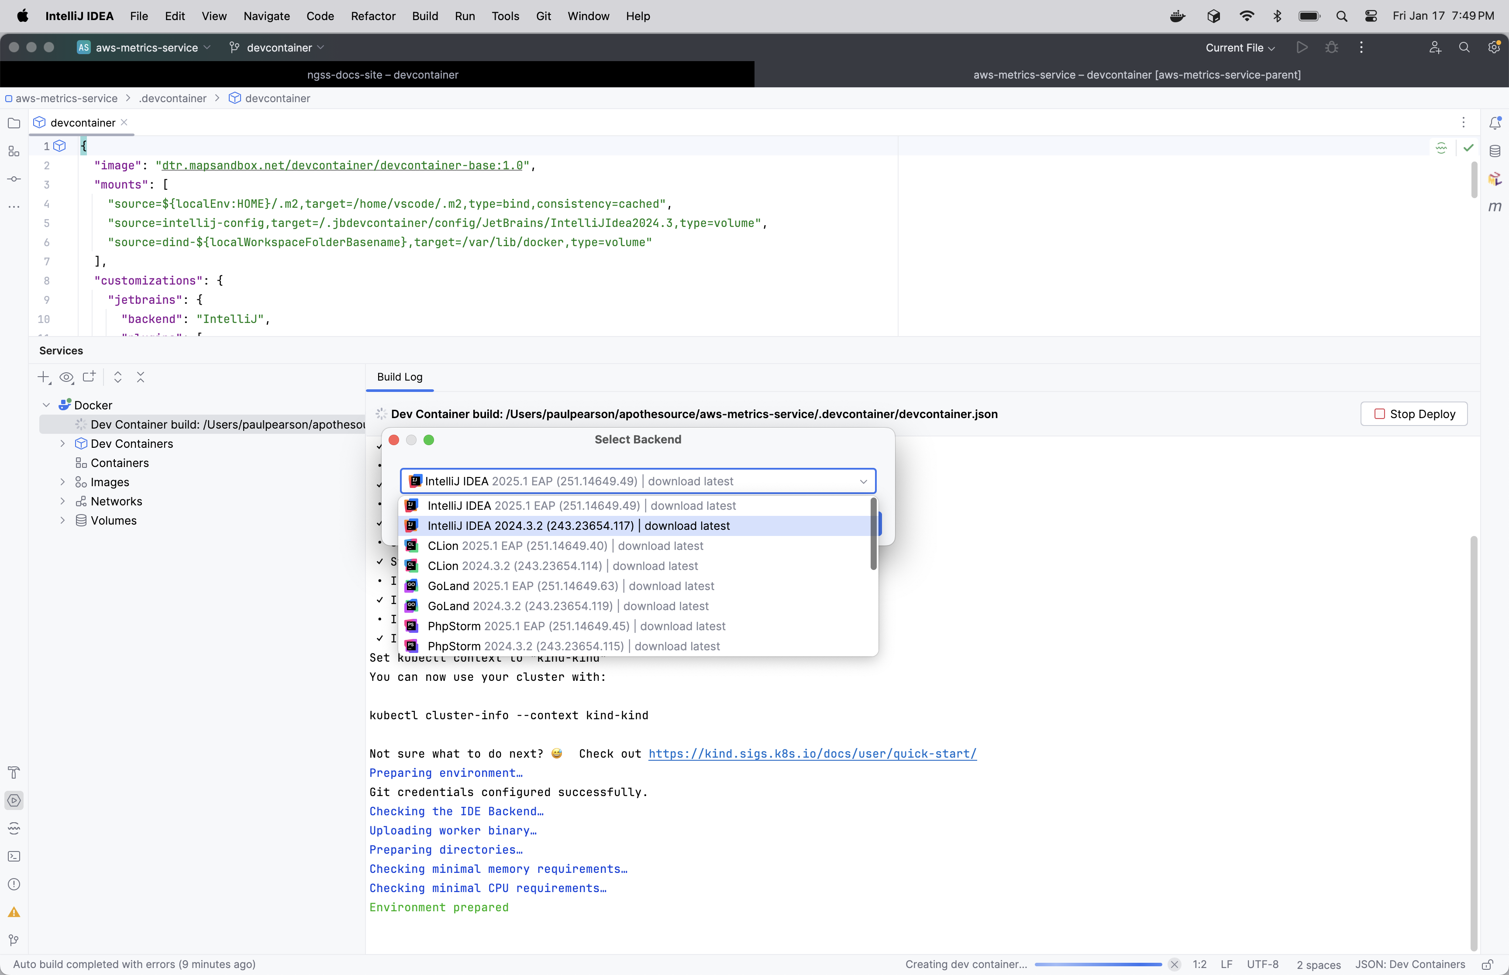Open the IDE Settings gear icon
Screen dimensions: 1509x975
1494,48
